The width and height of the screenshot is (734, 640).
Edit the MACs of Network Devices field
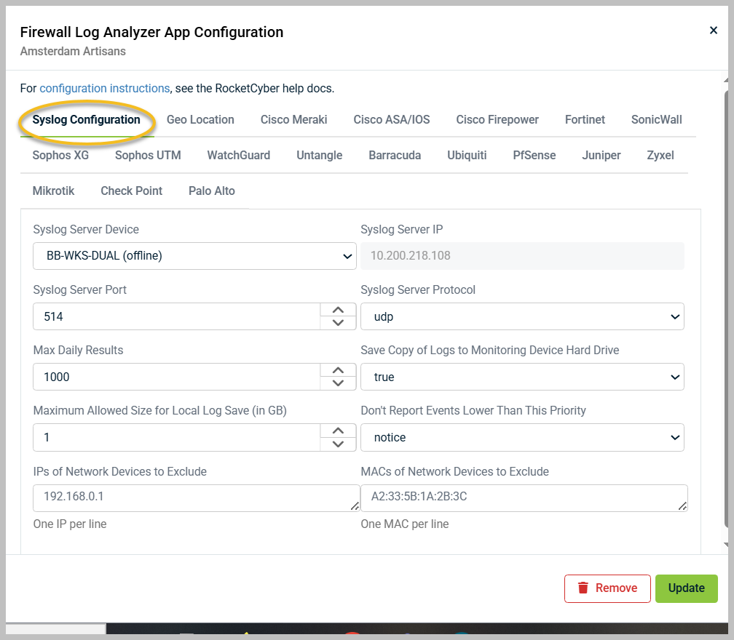[523, 497]
